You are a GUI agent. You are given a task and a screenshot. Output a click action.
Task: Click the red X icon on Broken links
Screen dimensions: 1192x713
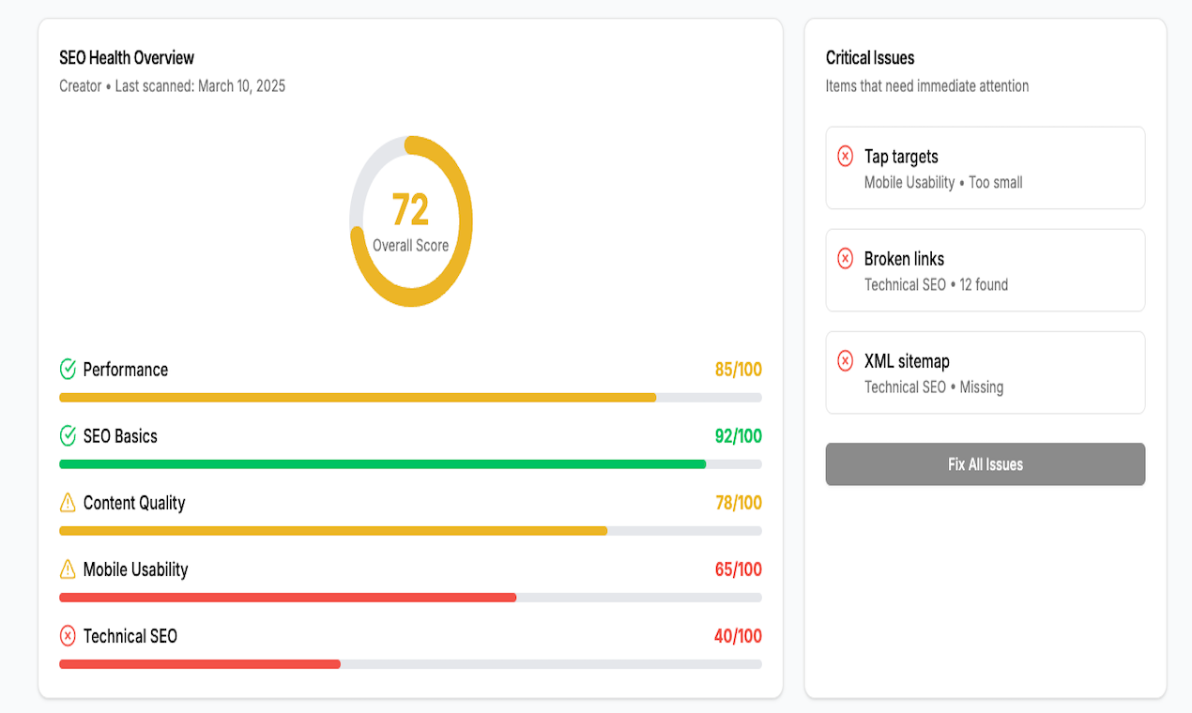(x=846, y=259)
